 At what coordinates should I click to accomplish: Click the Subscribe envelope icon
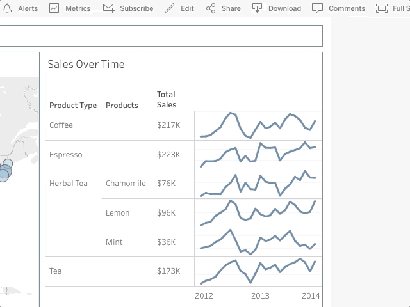109,8
